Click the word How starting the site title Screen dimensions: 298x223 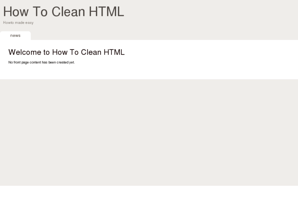16,12
